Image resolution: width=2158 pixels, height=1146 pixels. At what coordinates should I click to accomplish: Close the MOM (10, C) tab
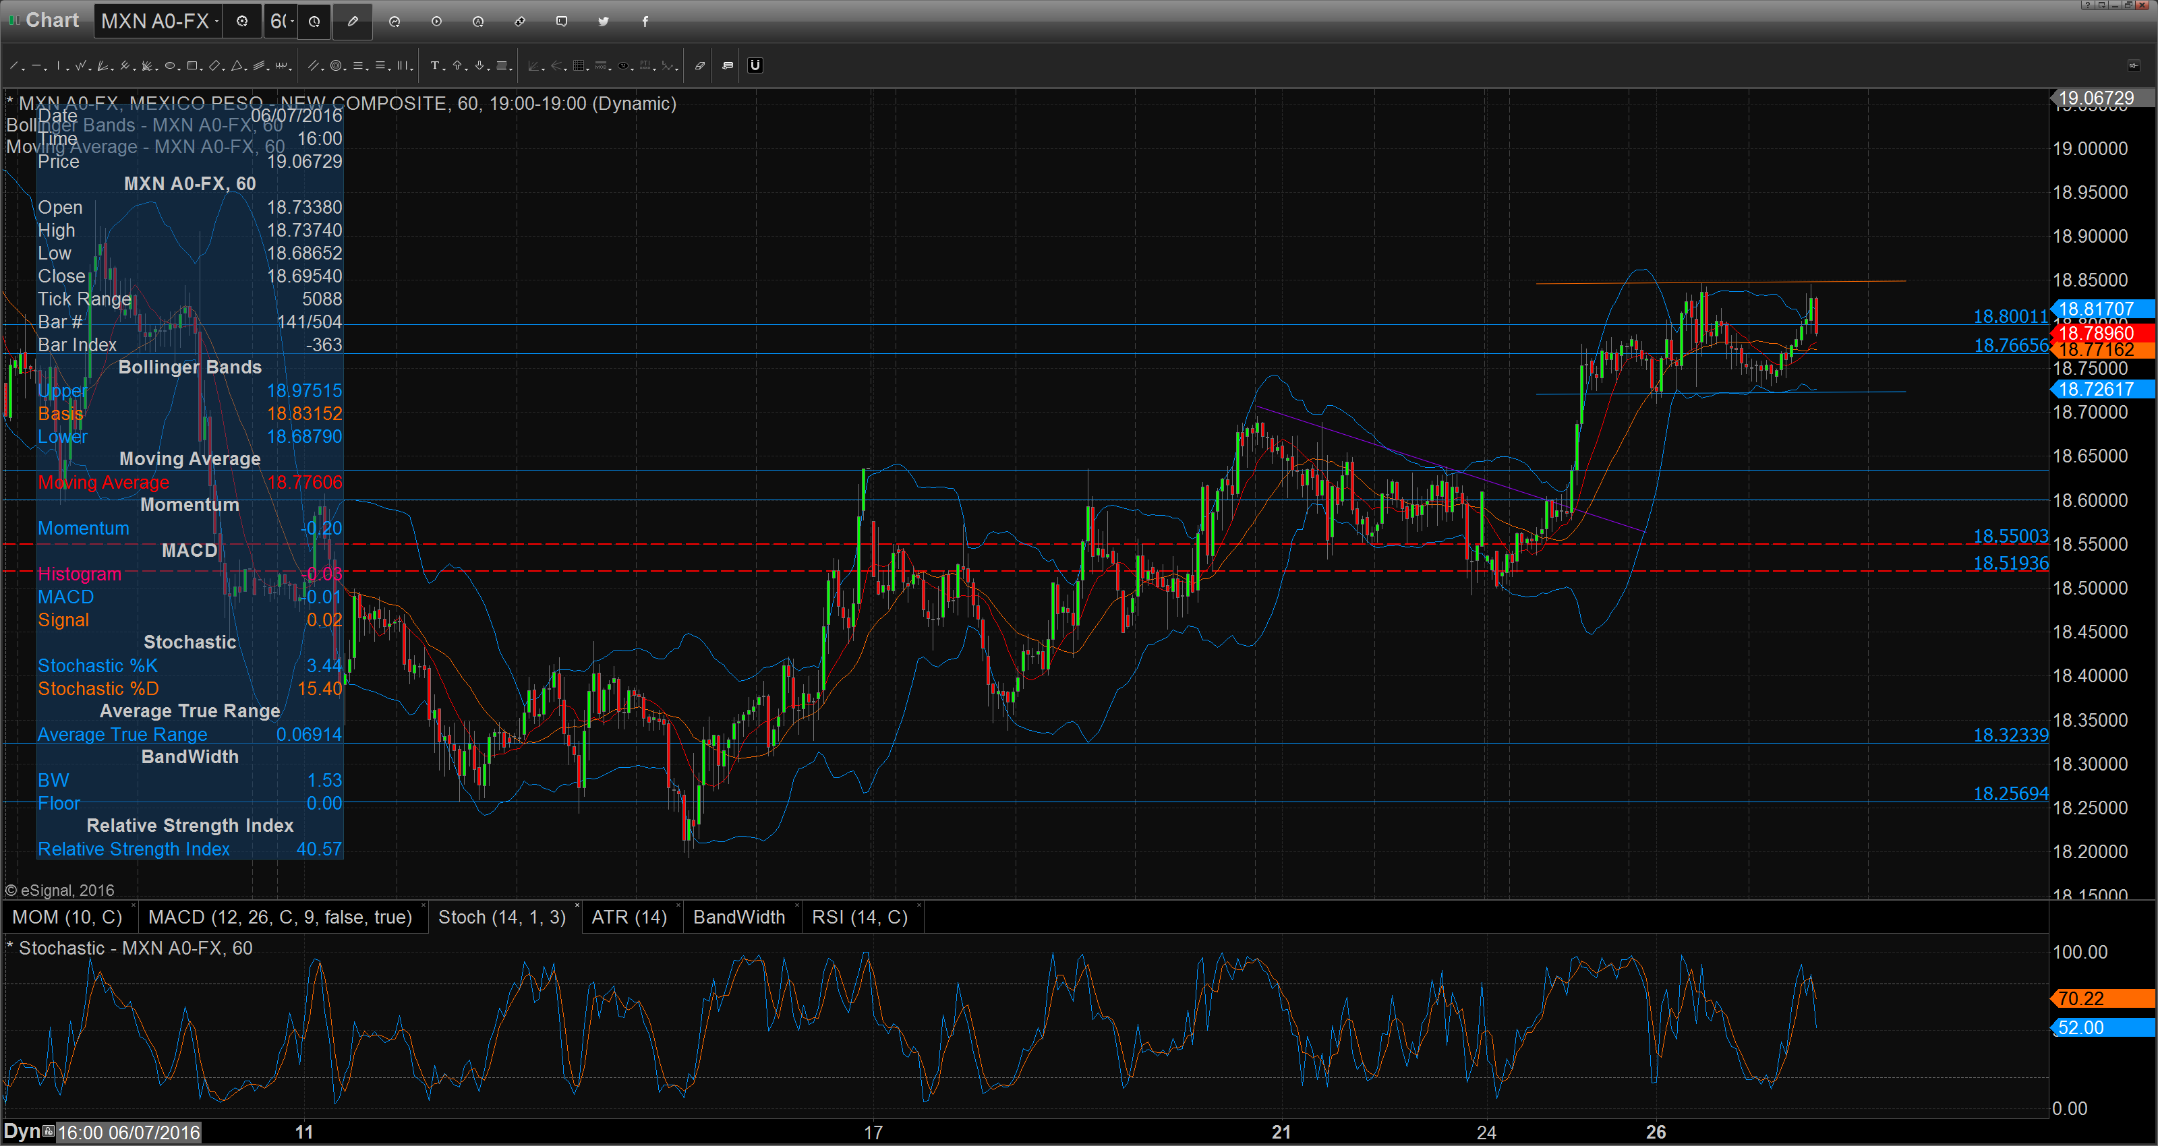(x=134, y=905)
